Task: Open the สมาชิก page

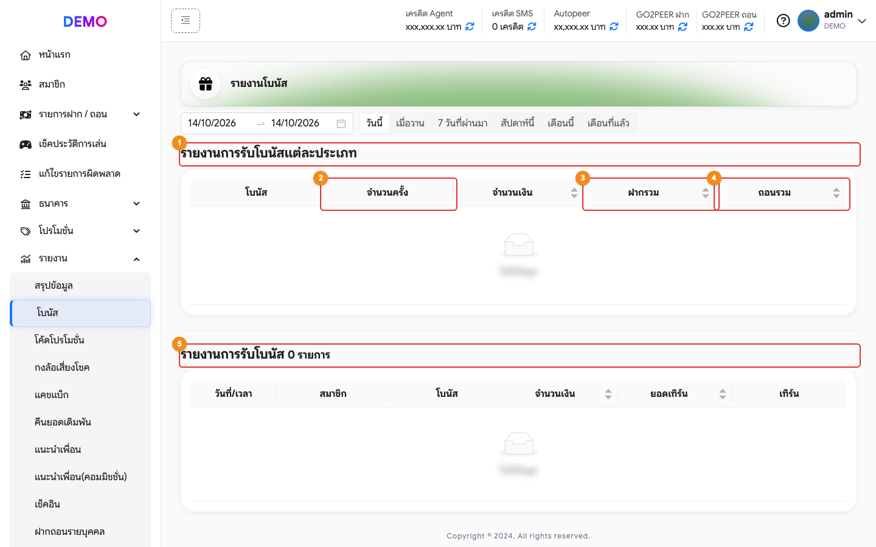Action: click(x=80, y=84)
